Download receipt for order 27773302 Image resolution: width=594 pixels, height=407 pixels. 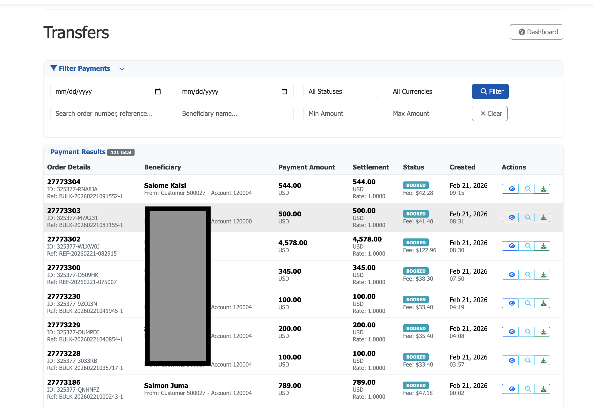click(x=543, y=246)
